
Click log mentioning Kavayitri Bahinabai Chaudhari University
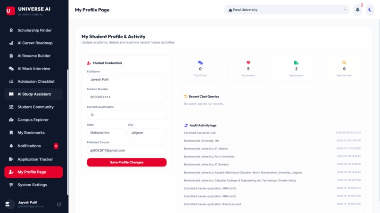tap(243, 173)
